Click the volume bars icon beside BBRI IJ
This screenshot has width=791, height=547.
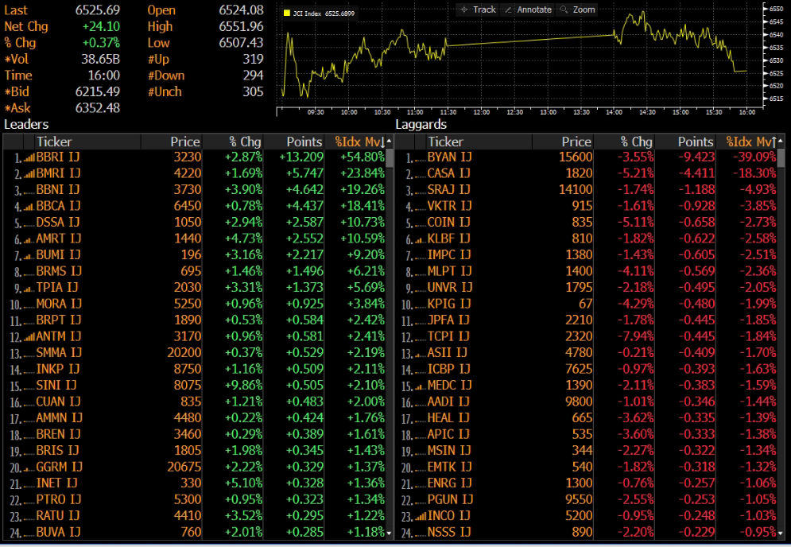click(x=29, y=158)
